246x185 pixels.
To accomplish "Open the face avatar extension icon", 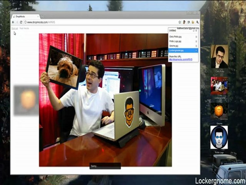I will (184, 22).
